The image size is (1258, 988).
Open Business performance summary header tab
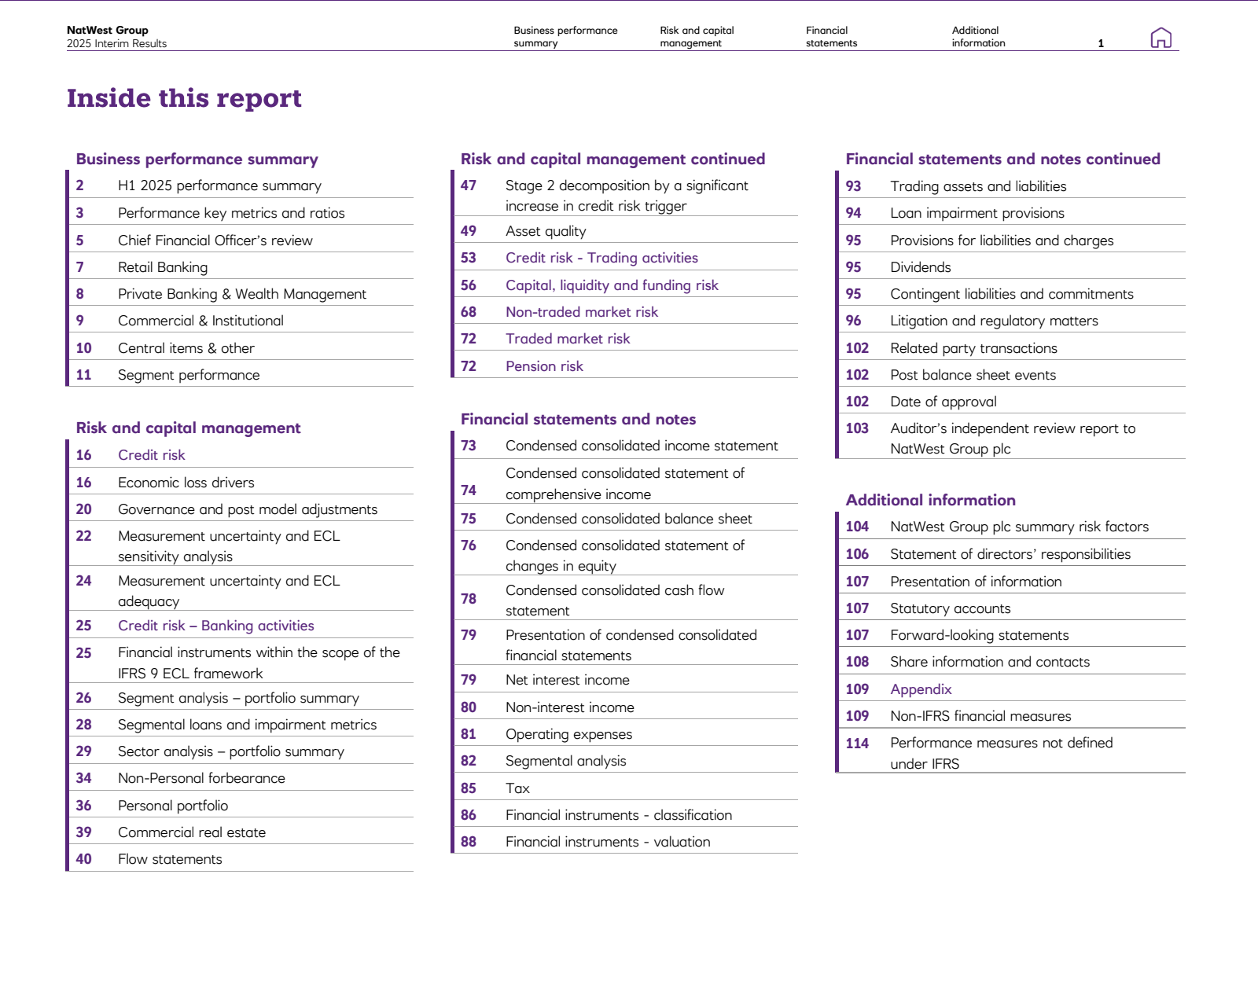[x=565, y=37]
